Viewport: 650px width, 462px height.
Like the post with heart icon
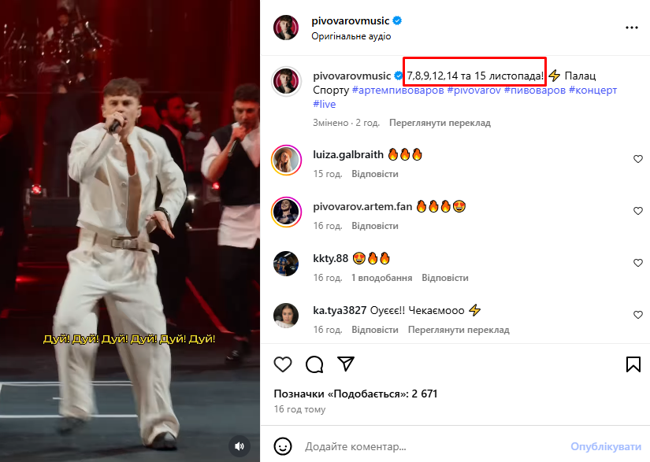283,364
